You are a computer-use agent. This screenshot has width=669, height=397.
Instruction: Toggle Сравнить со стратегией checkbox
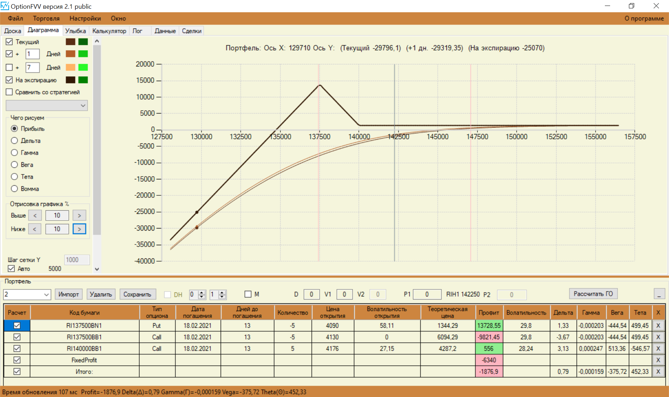(x=9, y=92)
